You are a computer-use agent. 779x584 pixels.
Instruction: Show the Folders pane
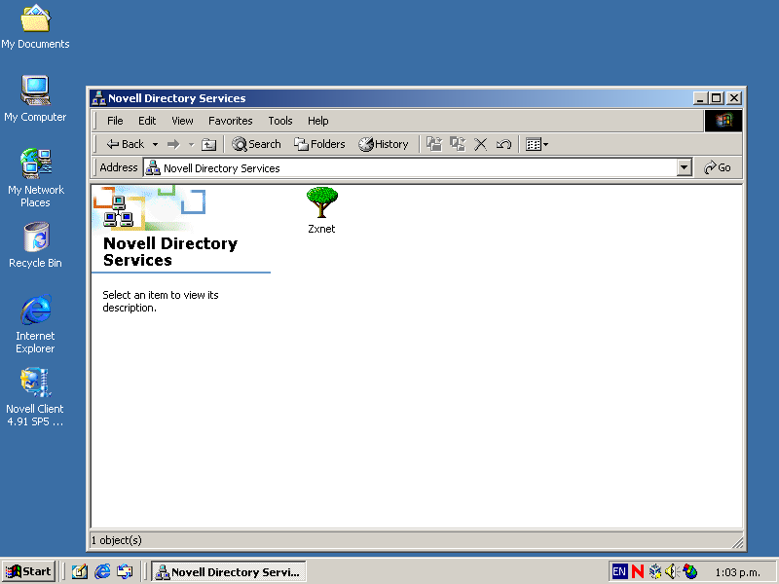[319, 144]
